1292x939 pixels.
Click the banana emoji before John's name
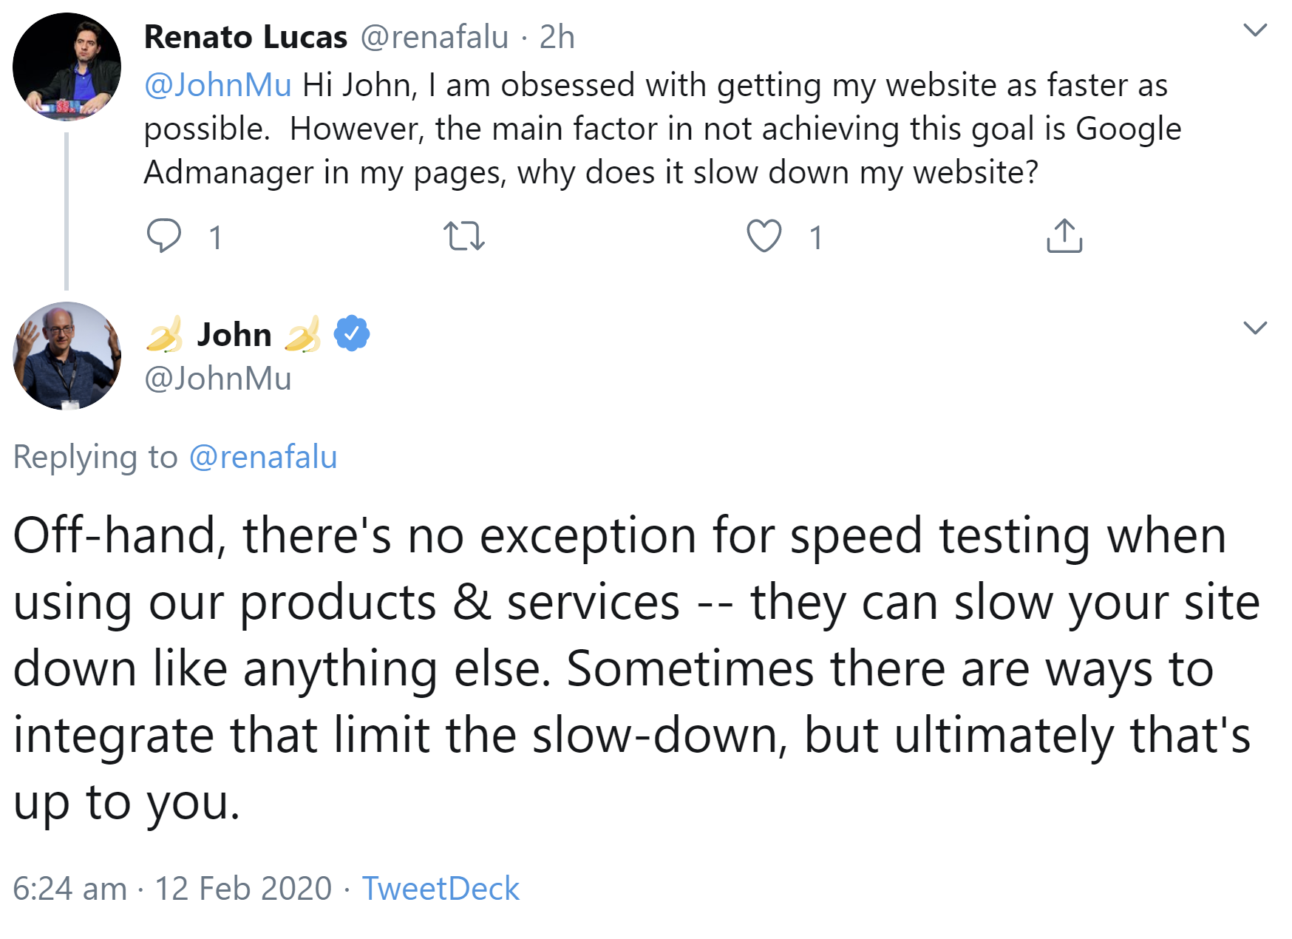tap(164, 334)
